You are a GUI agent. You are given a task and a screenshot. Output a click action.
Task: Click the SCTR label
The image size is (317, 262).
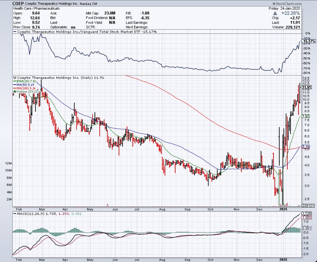point(91,27)
